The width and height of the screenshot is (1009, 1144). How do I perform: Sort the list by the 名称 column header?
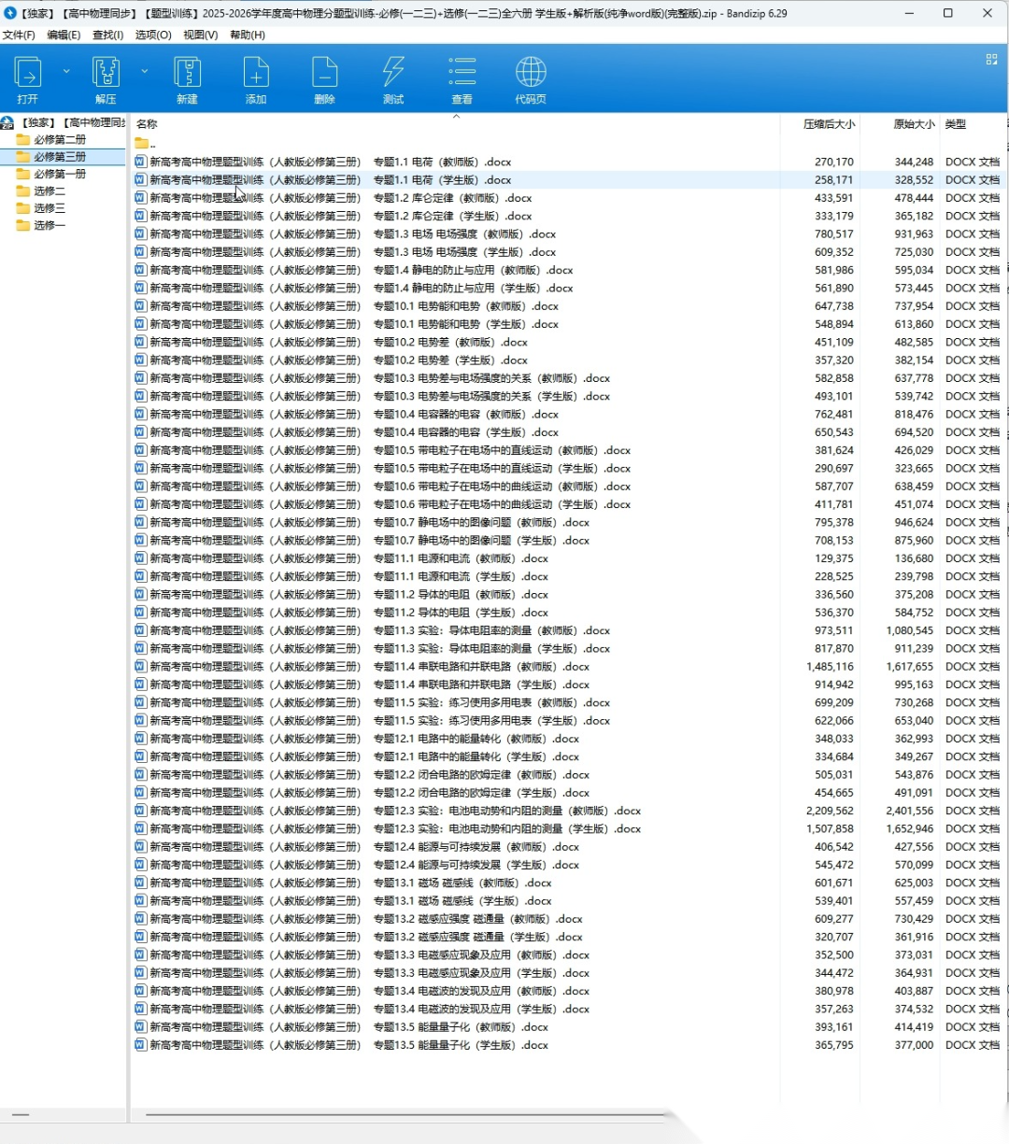147,124
